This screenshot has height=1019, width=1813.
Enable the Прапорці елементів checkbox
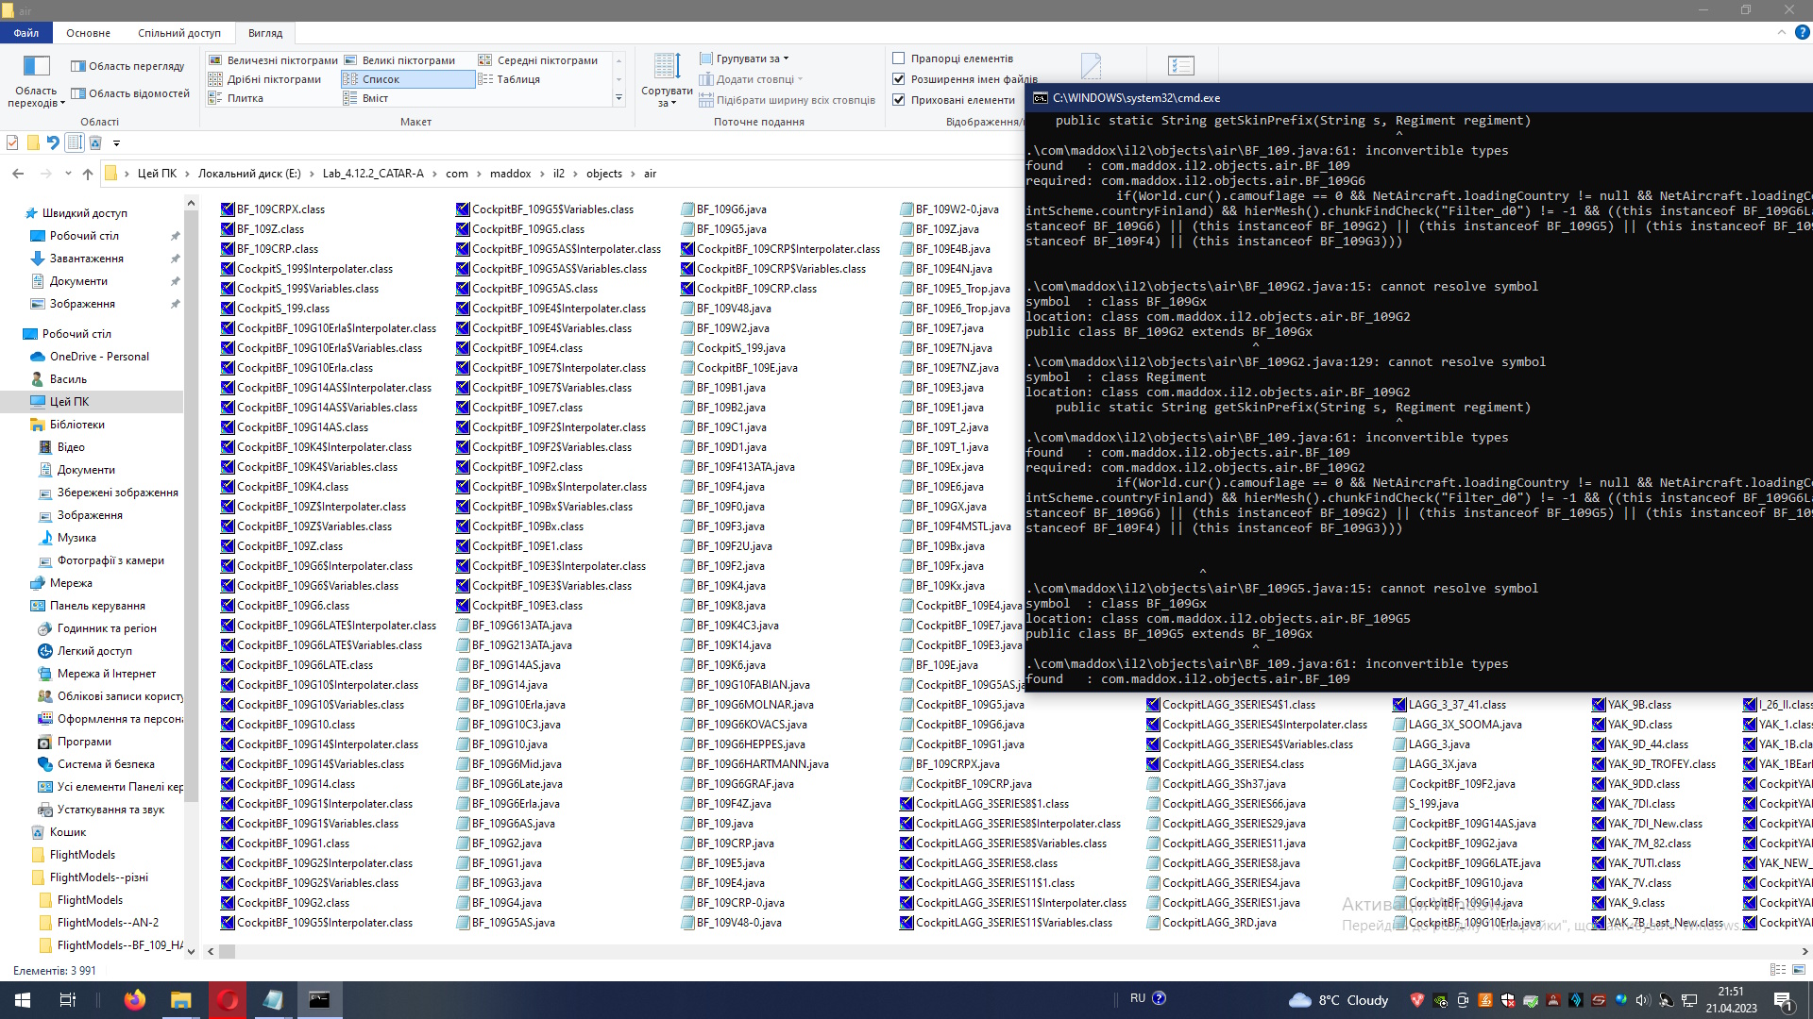(x=899, y=58)
